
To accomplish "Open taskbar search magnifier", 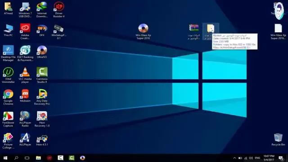I will click(x=16, y=158).
